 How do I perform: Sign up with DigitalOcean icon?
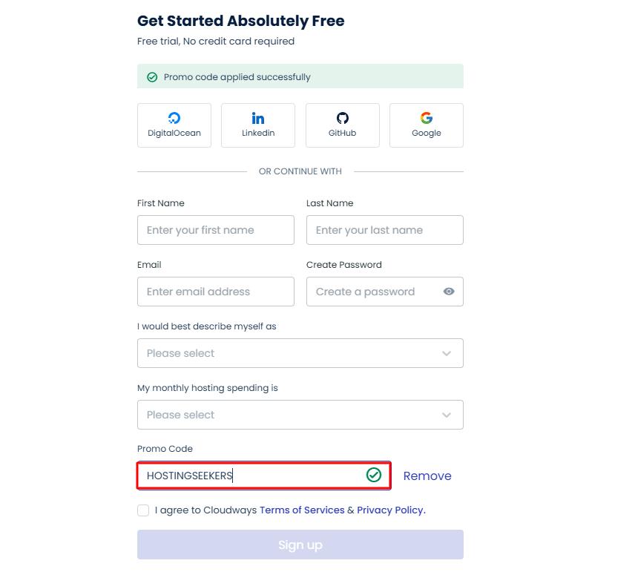pos(174,119)
